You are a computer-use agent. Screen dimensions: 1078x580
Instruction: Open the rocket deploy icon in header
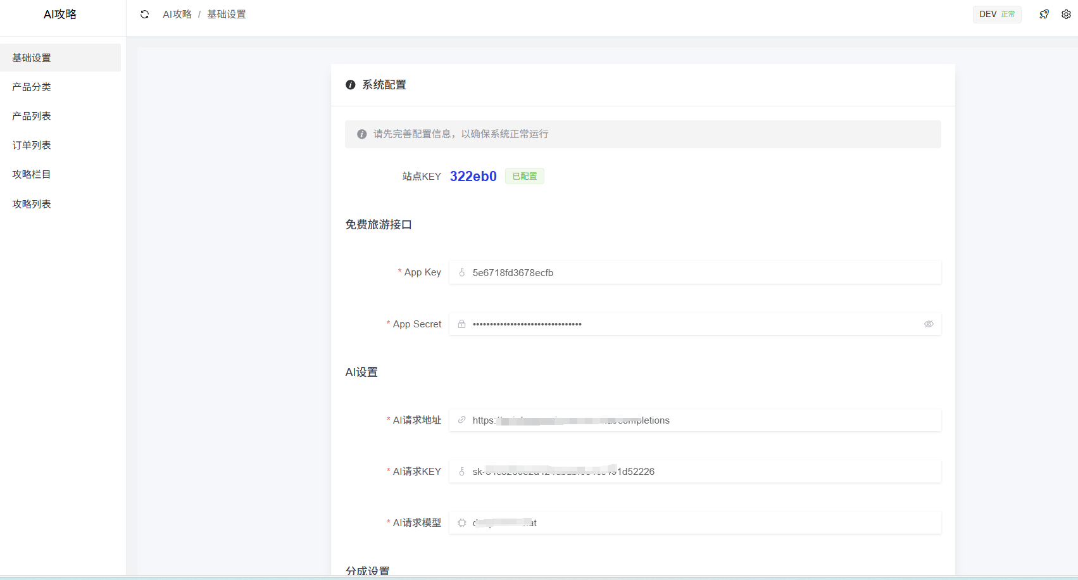(1044, 13)
